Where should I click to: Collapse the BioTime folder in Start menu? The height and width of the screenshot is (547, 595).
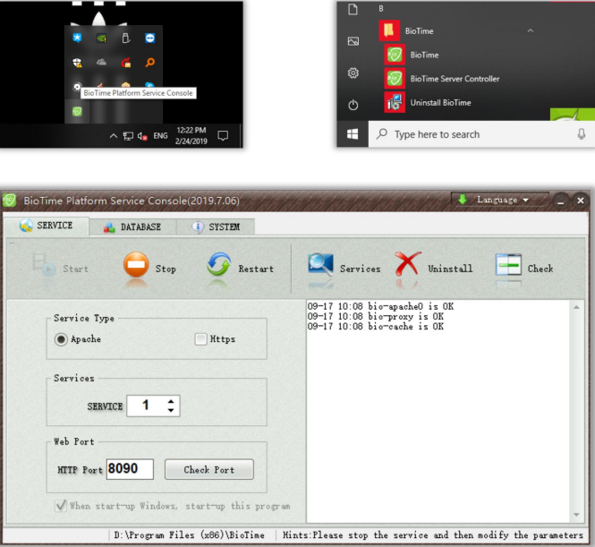(531, 30)
